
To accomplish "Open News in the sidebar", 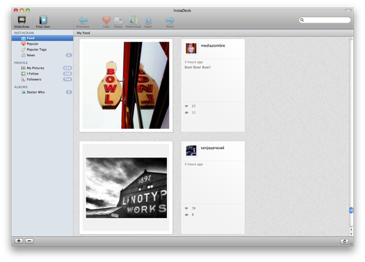I will point(42,55).
